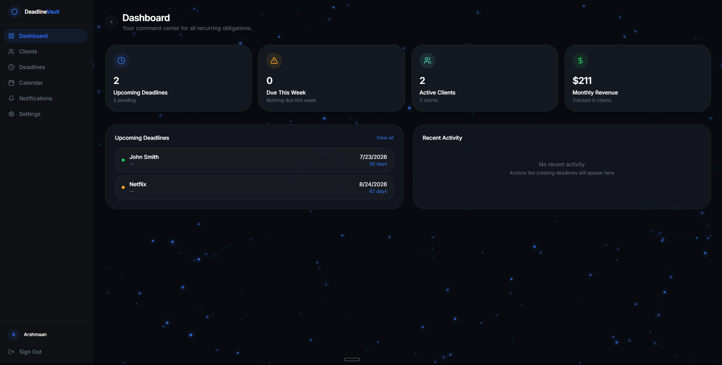
Task: Click the blue clock icon on Upcoming Deadlines card
Action: coord(121,61)
